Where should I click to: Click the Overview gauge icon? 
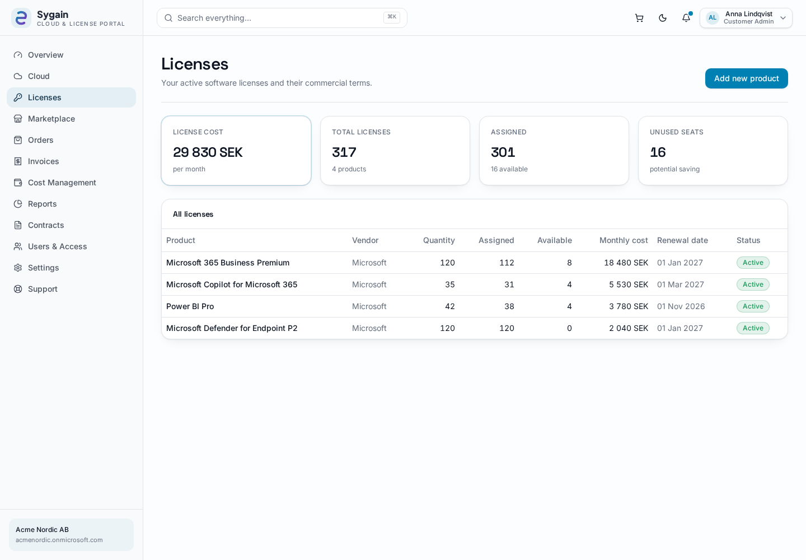coord(18,55)
